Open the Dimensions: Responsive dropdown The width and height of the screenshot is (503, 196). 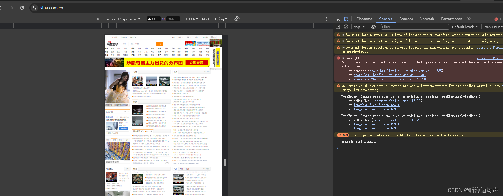[x=118, y=19]
